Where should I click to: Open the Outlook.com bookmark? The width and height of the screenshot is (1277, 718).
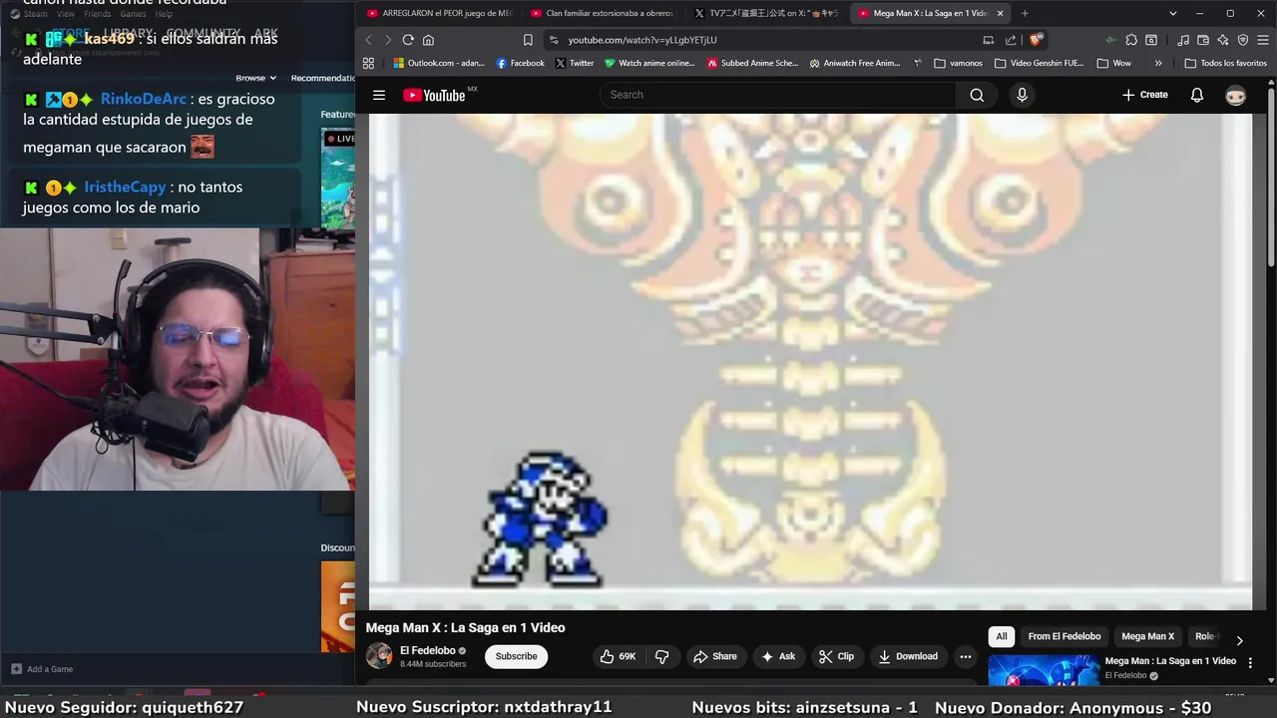[x=439, y=63]
